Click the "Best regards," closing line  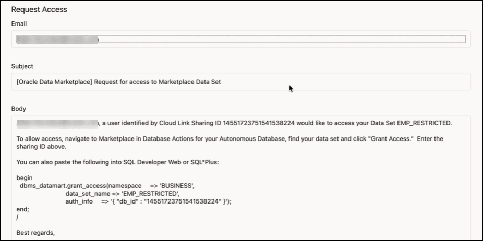coord(35,232)
